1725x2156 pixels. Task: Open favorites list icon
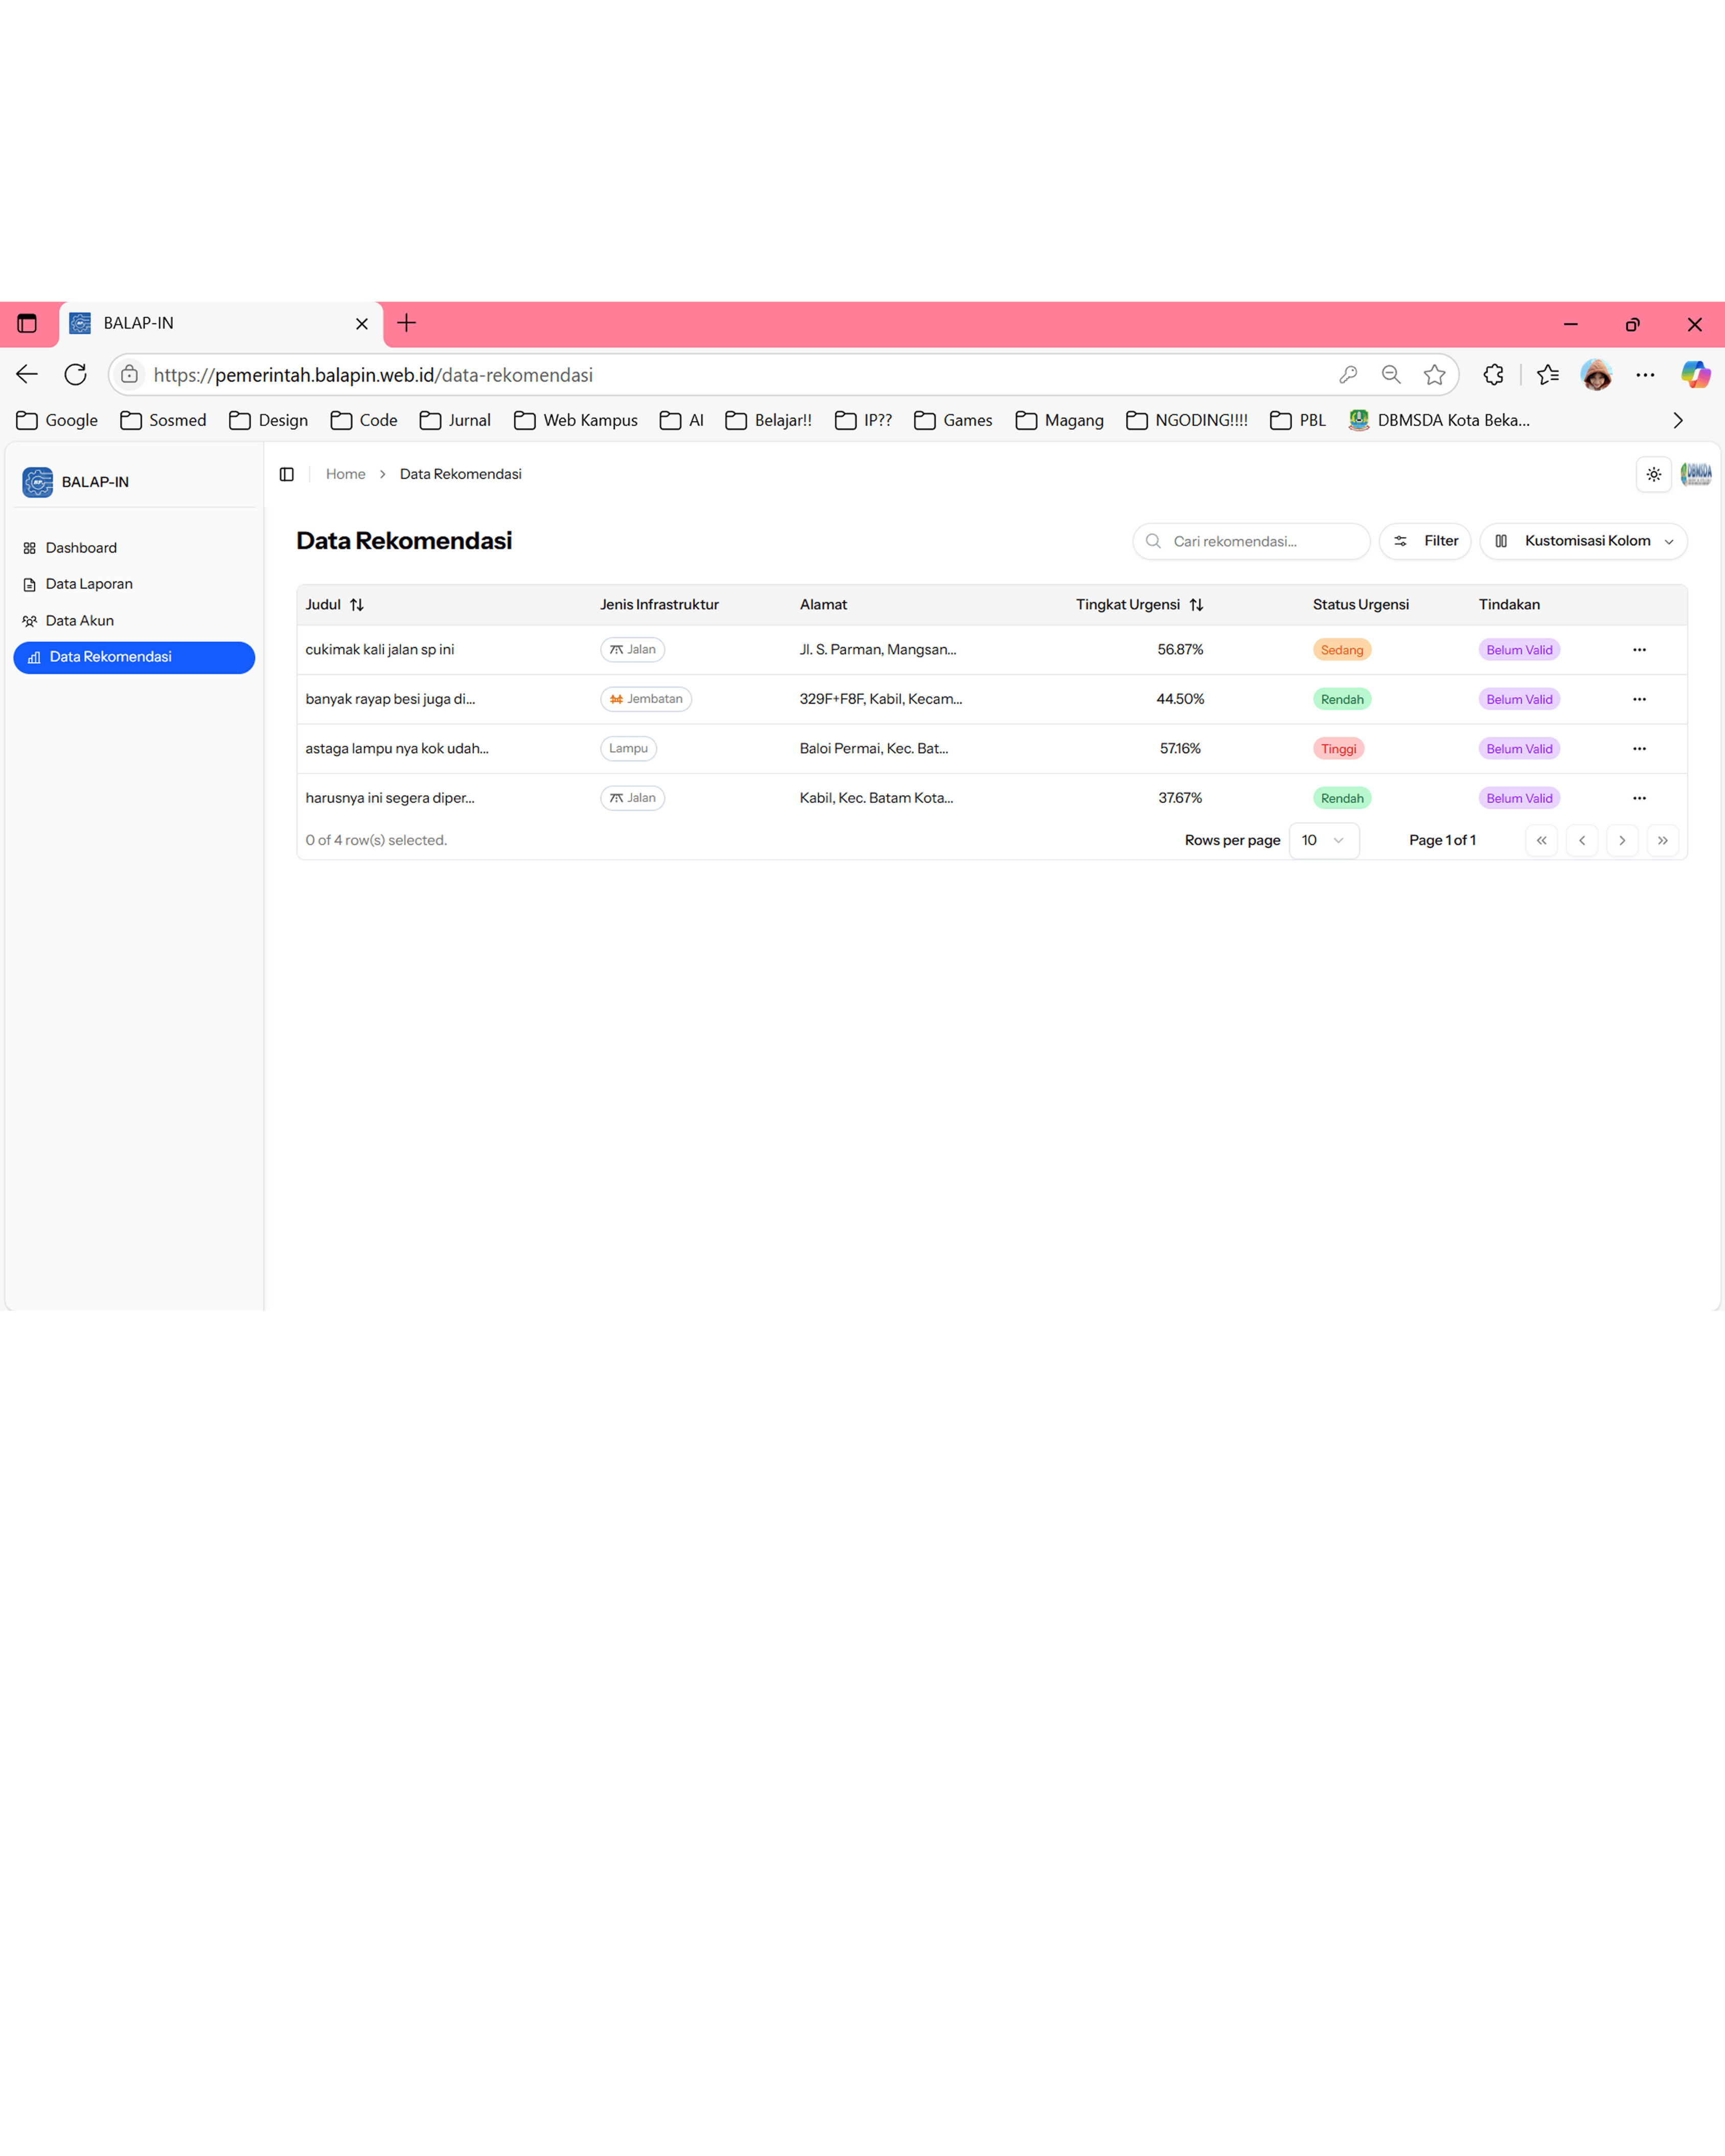[x=1548, y=375]
